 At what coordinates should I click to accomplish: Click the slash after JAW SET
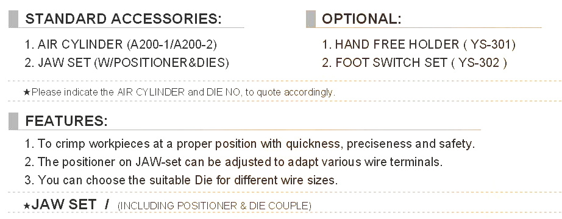click(107, 204)
